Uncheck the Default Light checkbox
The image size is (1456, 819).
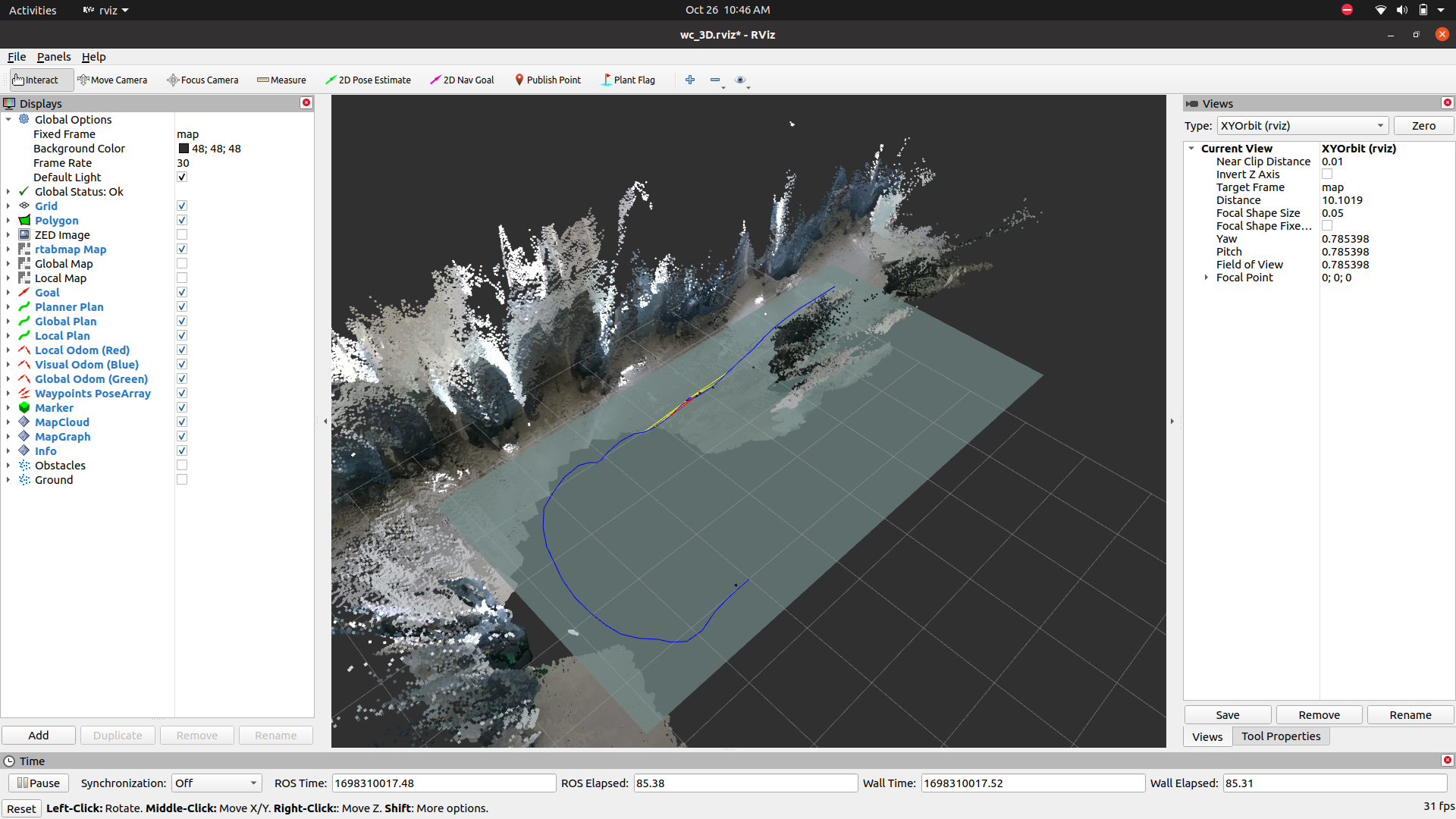click(182, 177)
